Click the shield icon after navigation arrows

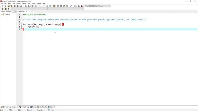(x=54, y=6)
